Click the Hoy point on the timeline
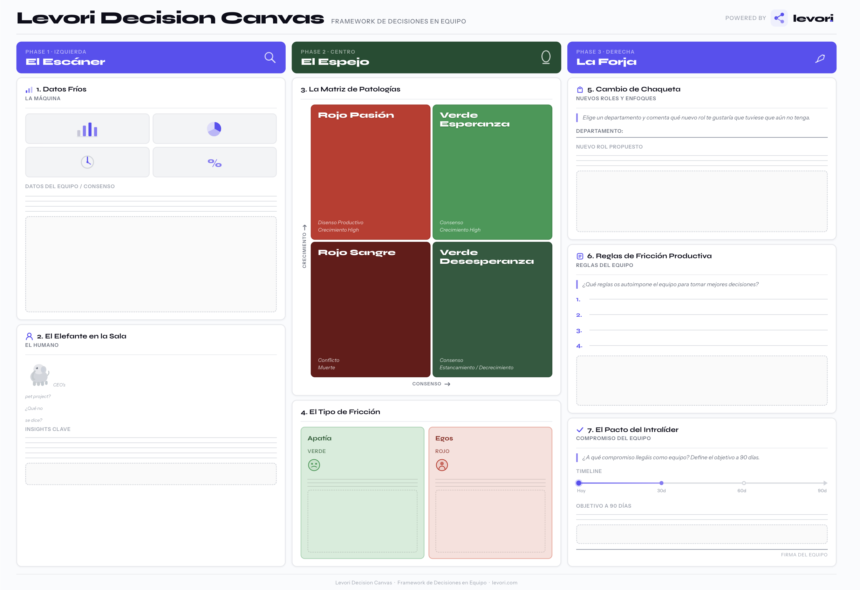Image resolution: width=860 pixels, height=590 pixels. (579, 483)
